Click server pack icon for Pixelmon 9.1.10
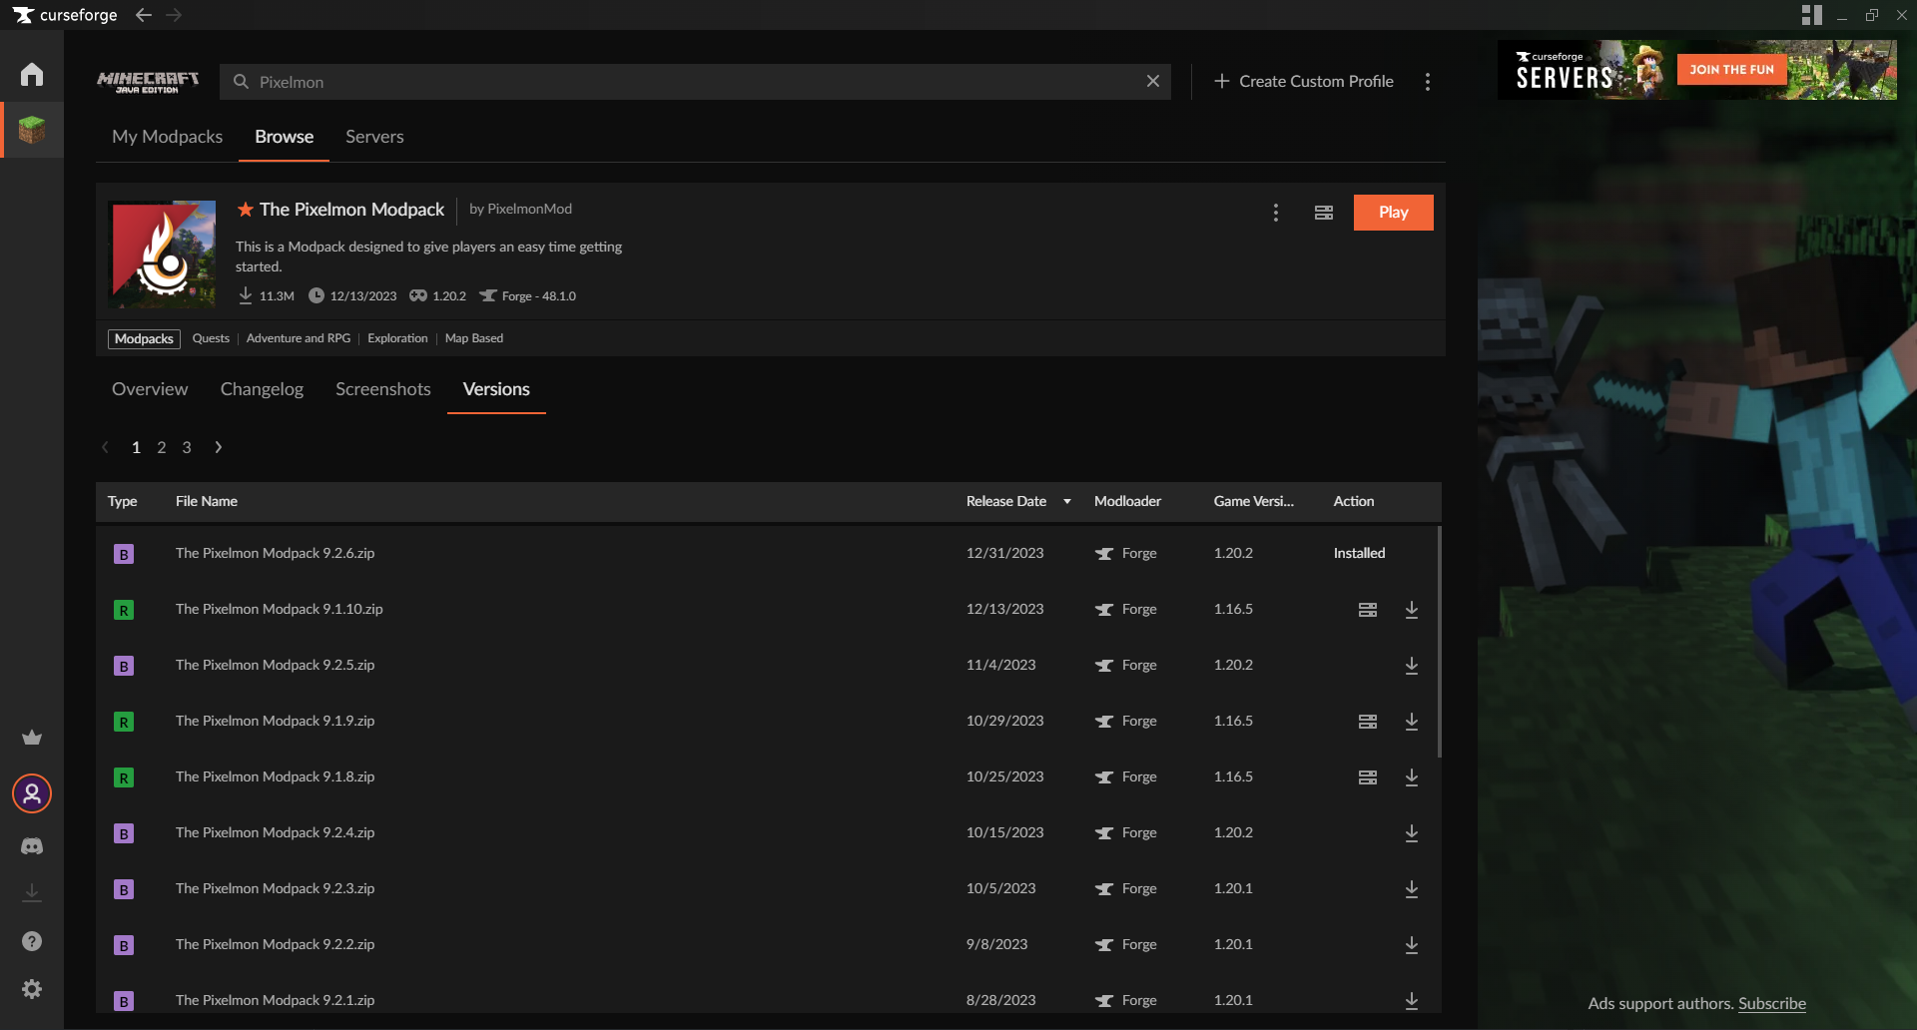 pyautogui.click(x=1367, y=610)
